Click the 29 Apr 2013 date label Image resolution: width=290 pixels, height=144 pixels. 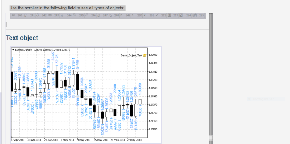pos(51,140)
